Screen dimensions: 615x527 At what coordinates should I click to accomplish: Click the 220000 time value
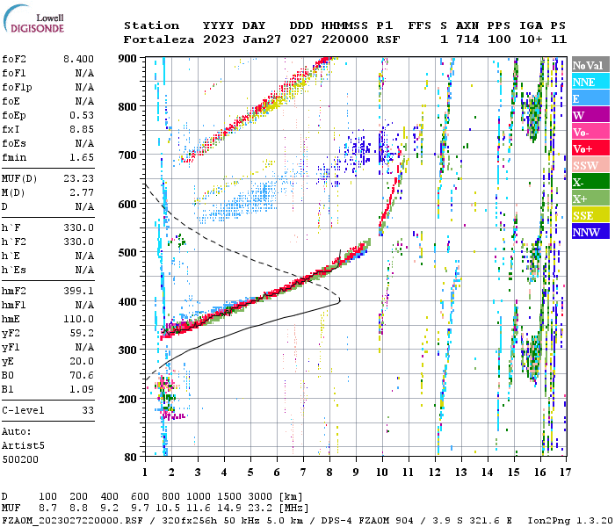click(345, 40)
